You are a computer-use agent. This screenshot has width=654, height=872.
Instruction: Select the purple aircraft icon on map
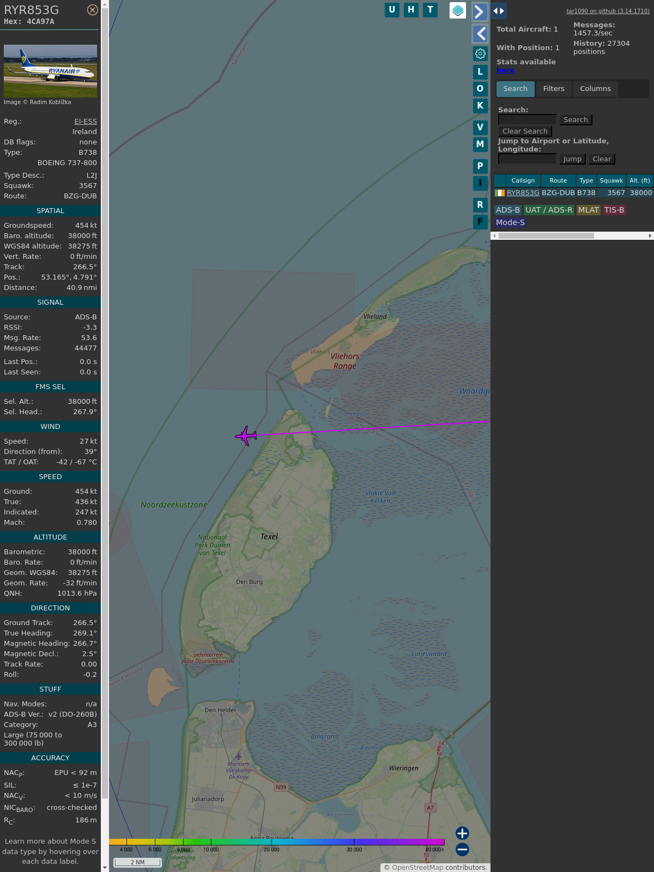246,436
